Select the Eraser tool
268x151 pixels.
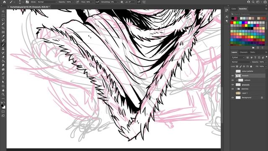(x=3, y=57)
